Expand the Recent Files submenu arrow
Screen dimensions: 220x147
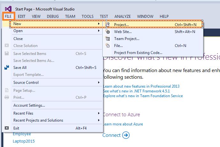[99, 113]
